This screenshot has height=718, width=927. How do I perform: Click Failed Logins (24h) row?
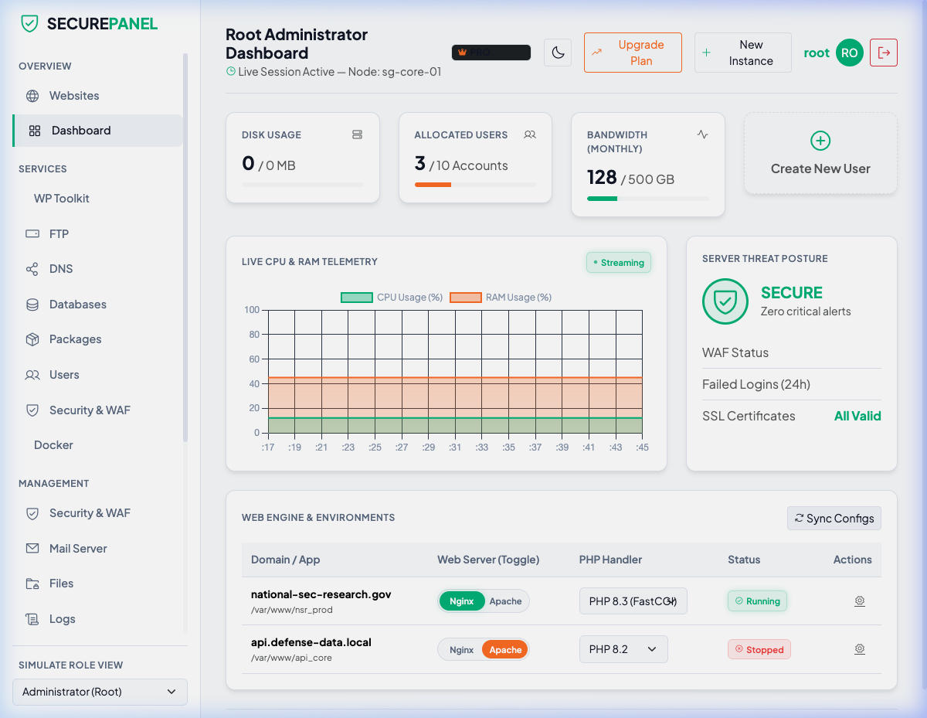coord(792,384)
